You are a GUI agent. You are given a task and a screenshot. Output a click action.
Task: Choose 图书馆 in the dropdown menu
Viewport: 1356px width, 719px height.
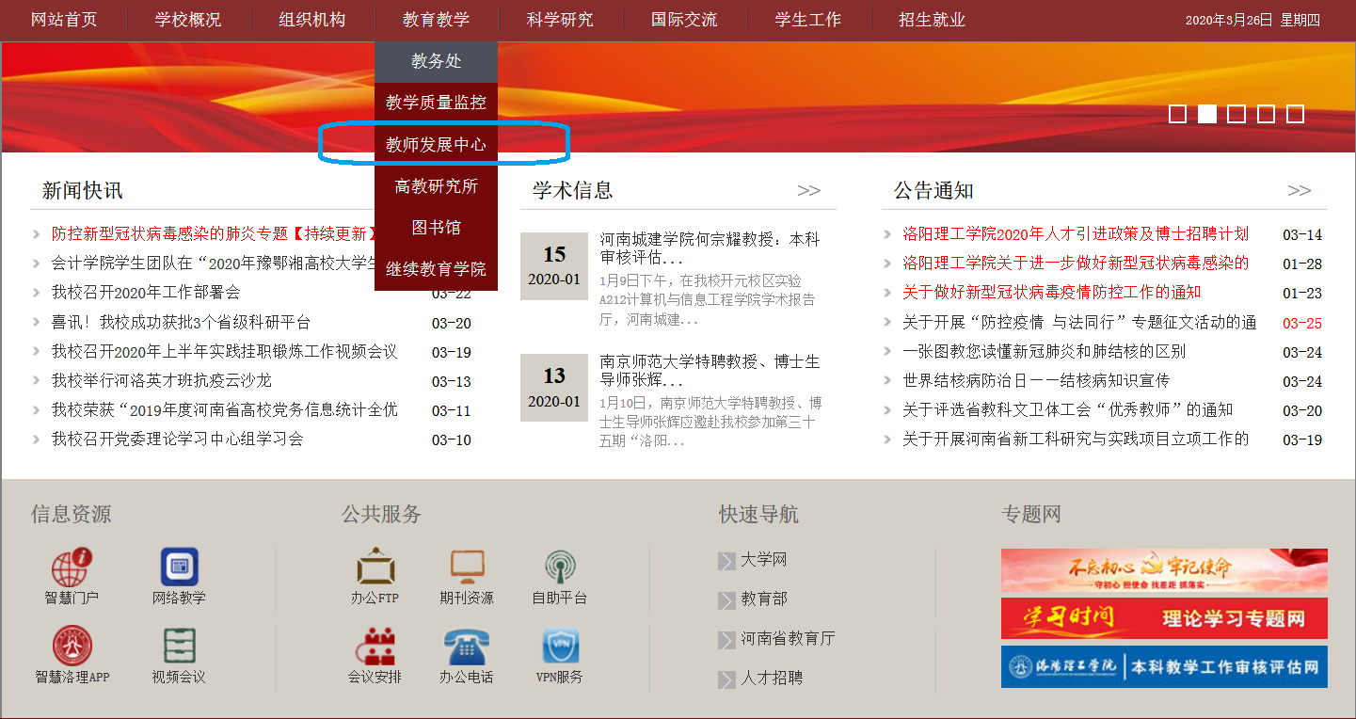[x=436, y=228]
